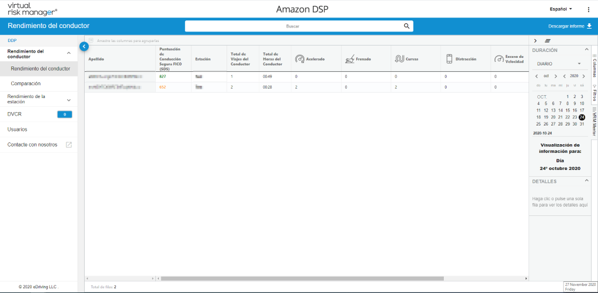Click the DVCR count badge showing 0
The image size is (598, 293).
point(64,114)
